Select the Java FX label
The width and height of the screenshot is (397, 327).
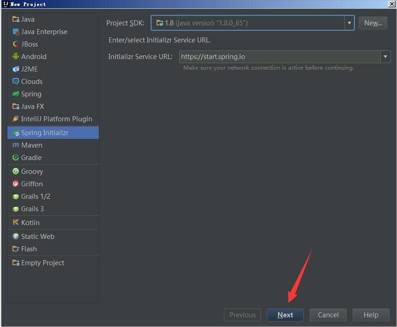point(33,106)
